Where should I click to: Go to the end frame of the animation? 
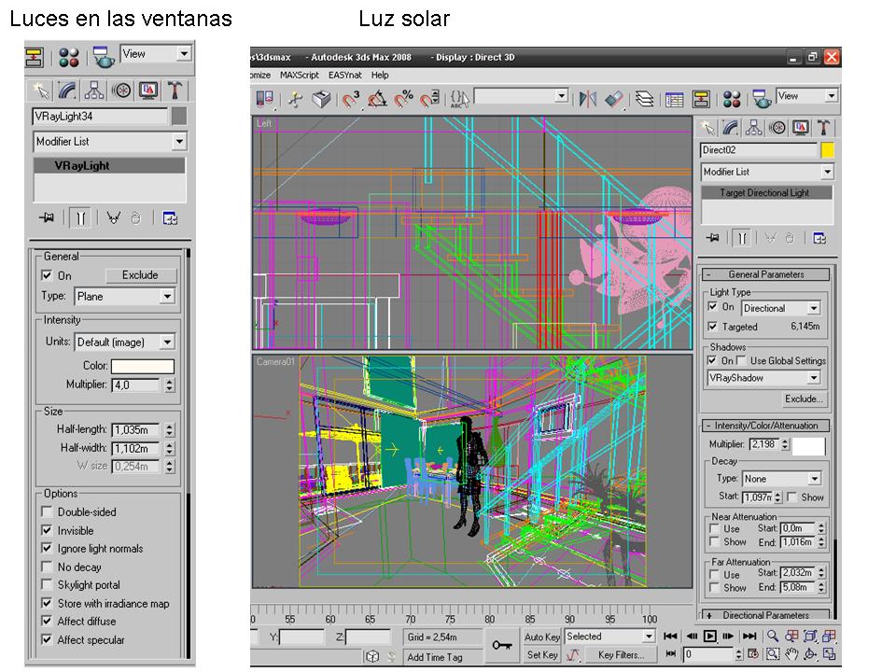pos(749,636)
